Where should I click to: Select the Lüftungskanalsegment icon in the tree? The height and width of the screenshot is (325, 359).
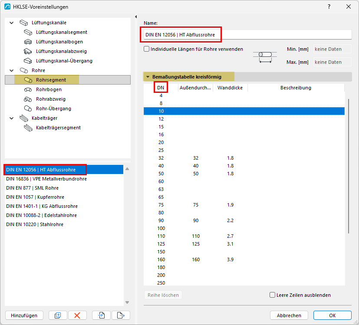coord(28,32)
